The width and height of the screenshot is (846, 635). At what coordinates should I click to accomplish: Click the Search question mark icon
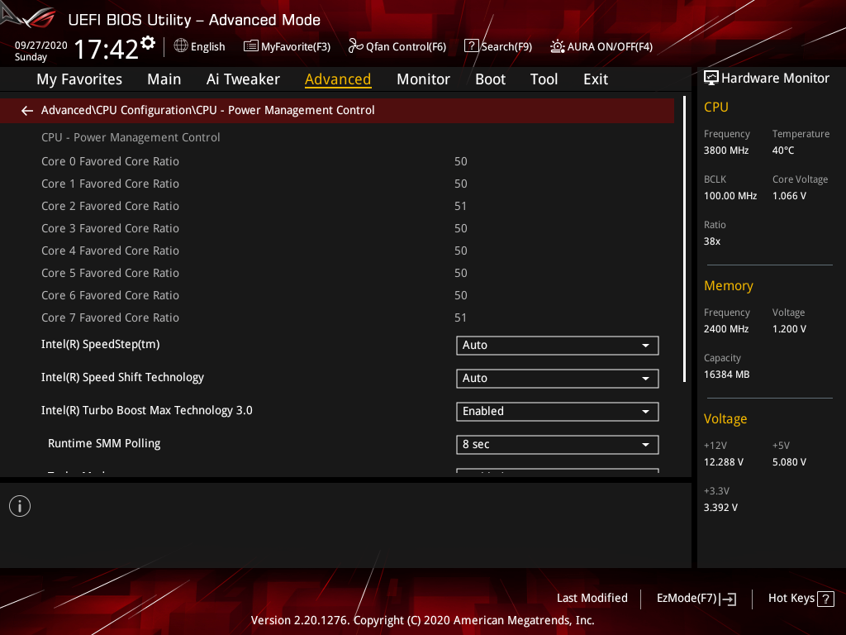tap(471, 46)
